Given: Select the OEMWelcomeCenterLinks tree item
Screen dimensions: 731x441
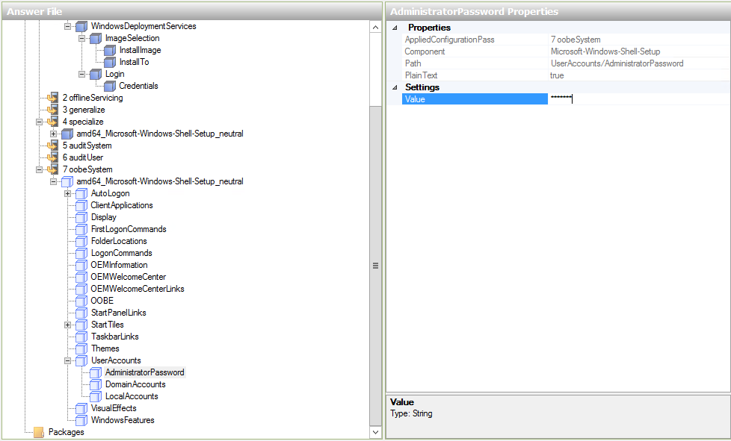Looking at the screenshot, I should click(x=138, y=289).
